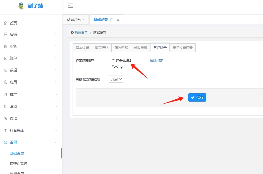263x174 pixels.
Task: Close the 商家余额 tab
Action: [83, 20]
